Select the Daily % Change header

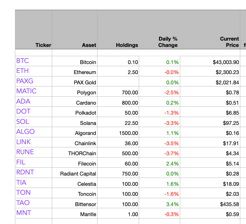(168, 42)
